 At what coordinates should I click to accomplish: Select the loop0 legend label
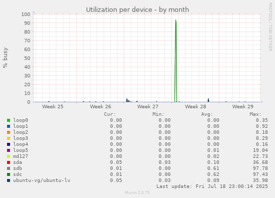pos(21,120)
